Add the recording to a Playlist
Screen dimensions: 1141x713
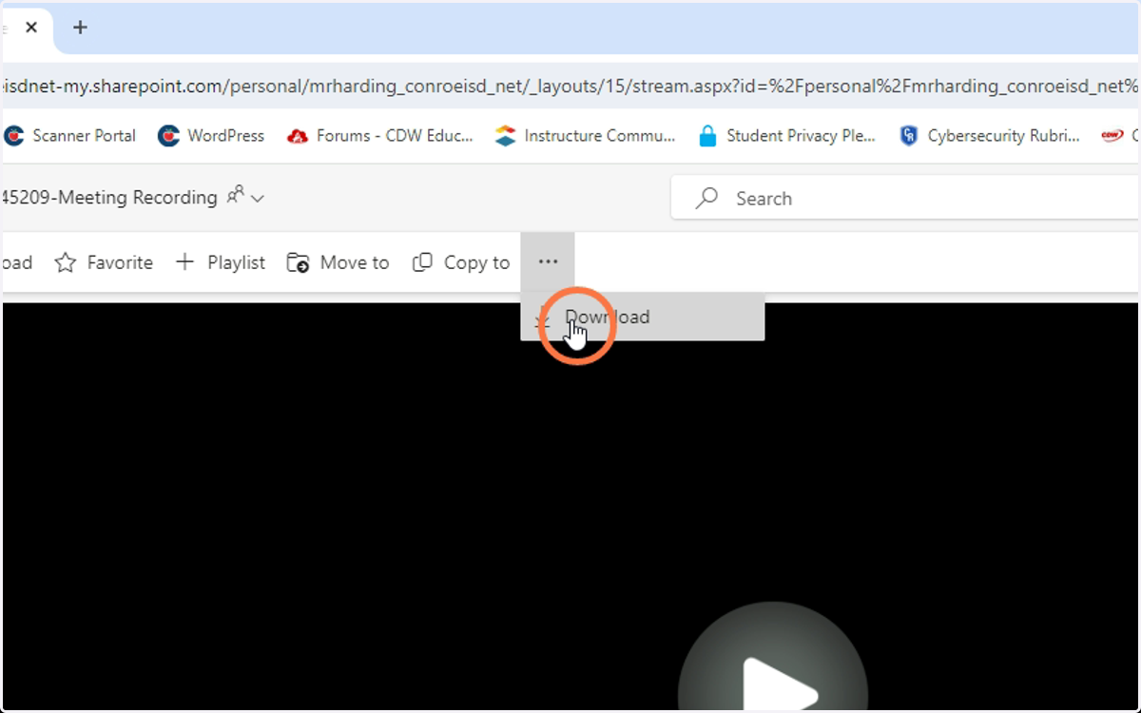click(221, 262)
